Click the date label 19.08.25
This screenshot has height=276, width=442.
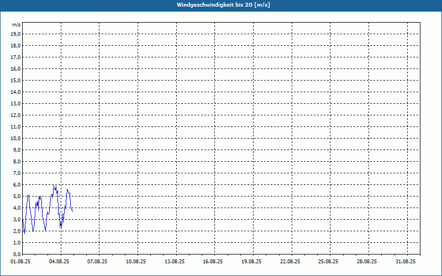[x=251, y=262]
